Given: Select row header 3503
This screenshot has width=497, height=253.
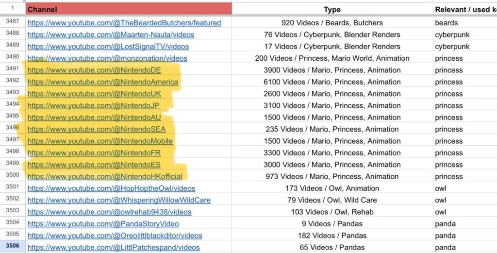Looking at the screenshot, I should [13, 210].
